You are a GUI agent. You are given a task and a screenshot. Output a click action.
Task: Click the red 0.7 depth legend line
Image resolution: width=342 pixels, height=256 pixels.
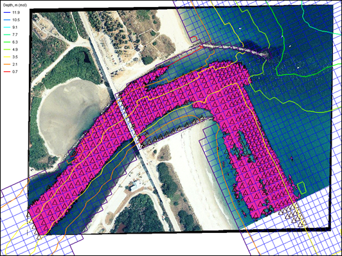(7, 72)
